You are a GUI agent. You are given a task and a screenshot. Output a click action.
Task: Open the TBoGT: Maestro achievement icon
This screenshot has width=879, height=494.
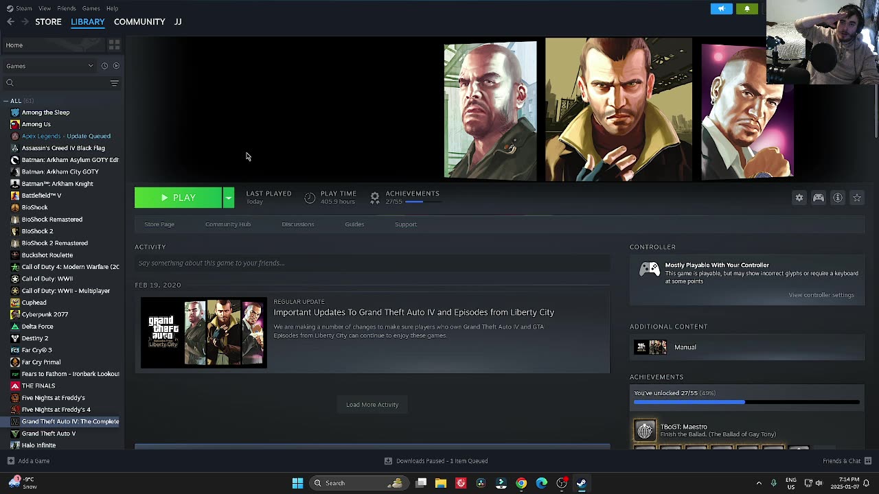645,430
